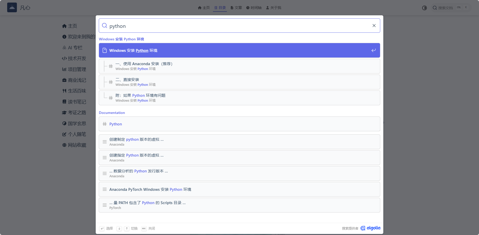Open result PATH 包含了 Python 的 Scripts 目录
The image size is (479, 235).
[239, 205]
